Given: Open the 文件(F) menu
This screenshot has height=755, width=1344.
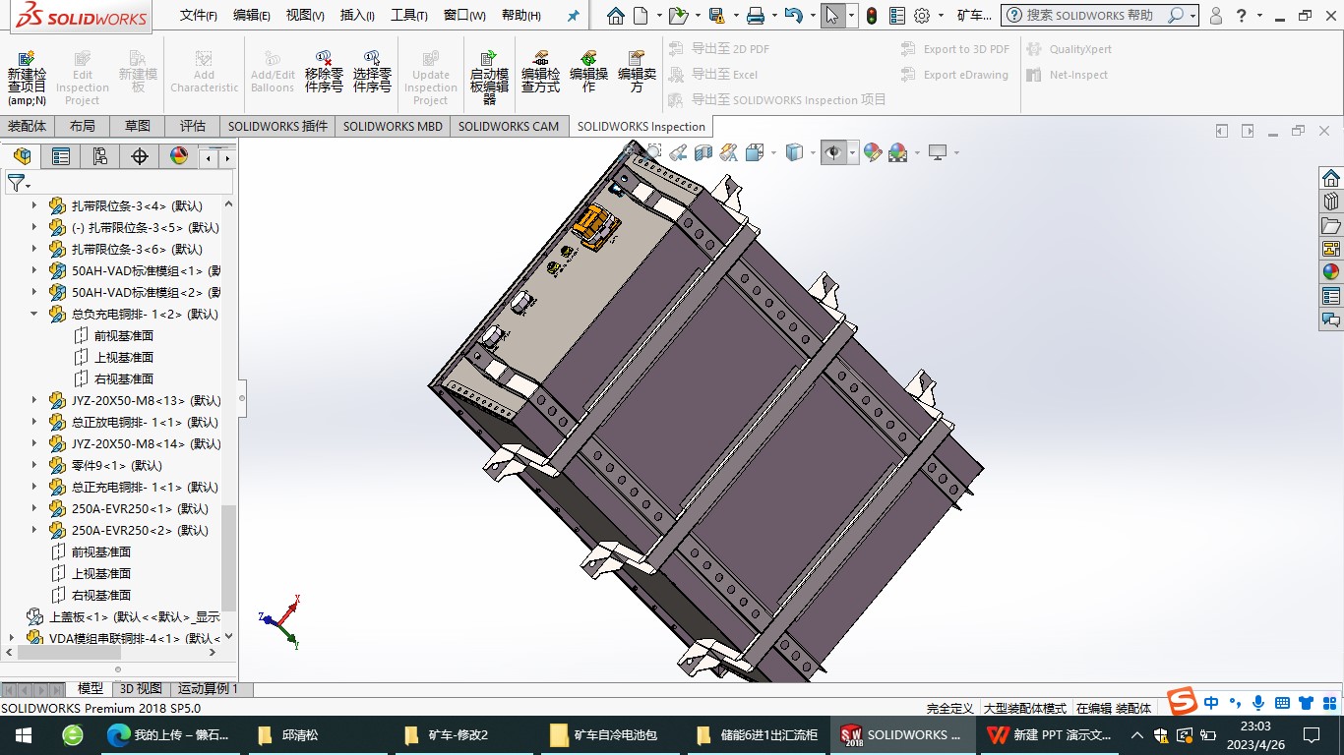Looking at the screenshot, I should [x=199, y=16].
